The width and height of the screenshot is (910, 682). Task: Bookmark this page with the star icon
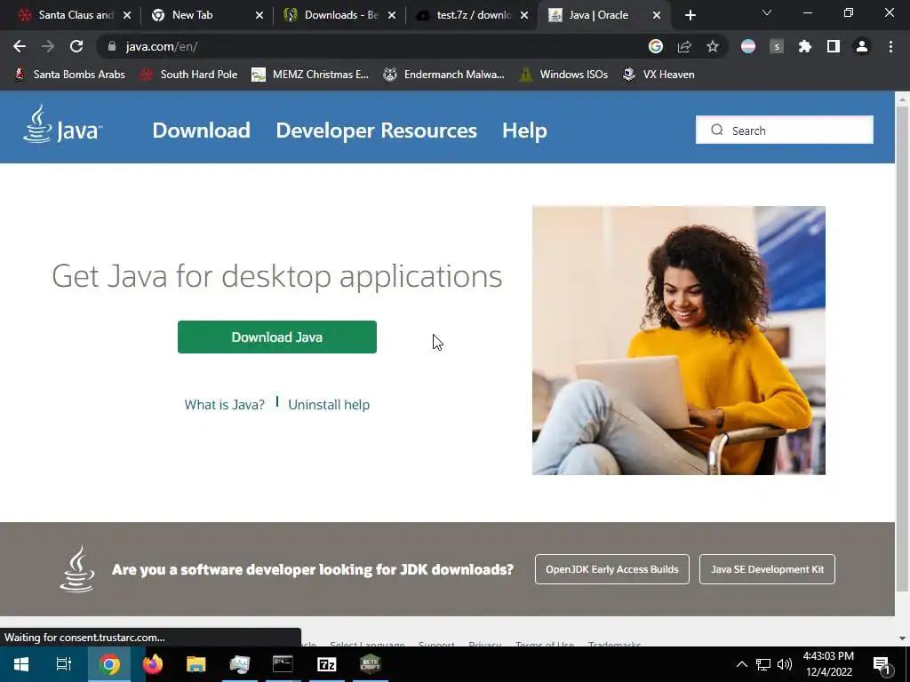pyautogui.click(x=713, y=46)
